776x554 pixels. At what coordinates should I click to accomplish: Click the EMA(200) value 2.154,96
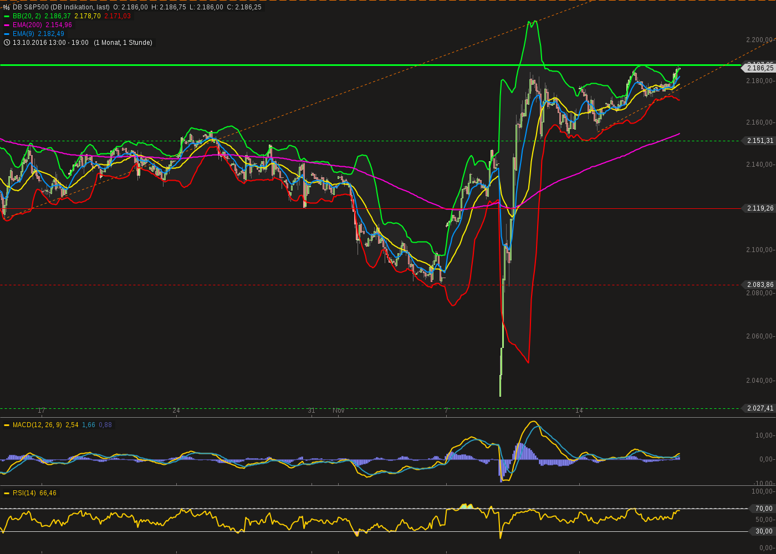point(59,25)
